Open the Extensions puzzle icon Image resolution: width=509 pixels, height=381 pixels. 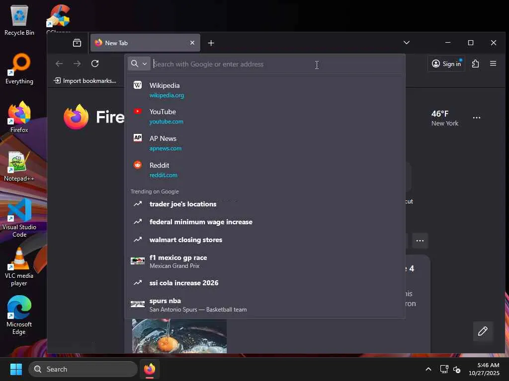click(475, 64)
